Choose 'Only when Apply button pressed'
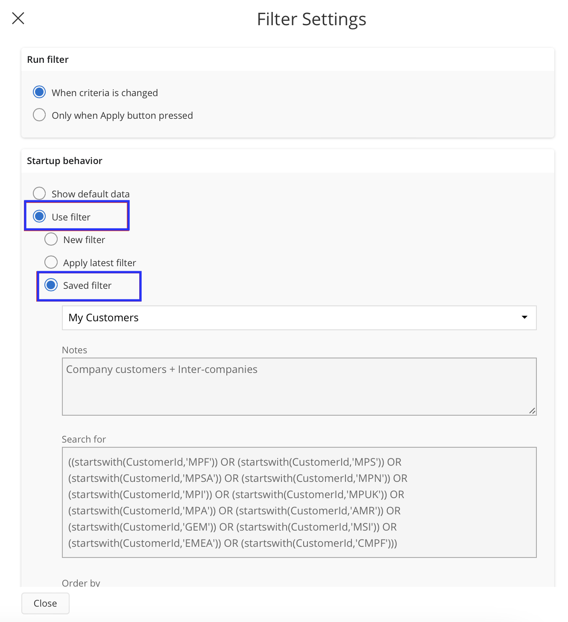Viewport: 568px width, 622px height. [39, 115]
